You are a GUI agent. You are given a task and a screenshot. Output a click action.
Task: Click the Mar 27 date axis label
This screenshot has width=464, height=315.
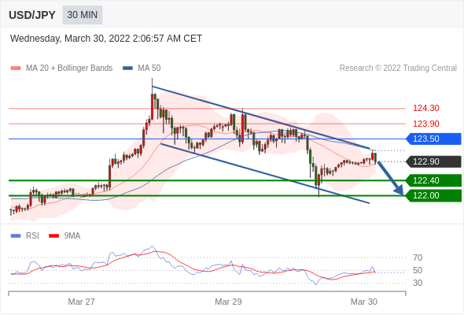[x=81, y=302]
